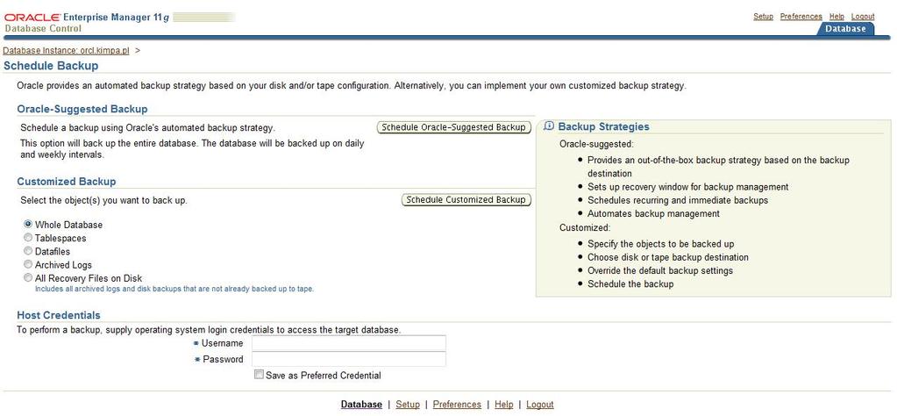897x416 pixels.
Task: Click the Schedule Backup page heading
Action: click(x=51, y=66)
